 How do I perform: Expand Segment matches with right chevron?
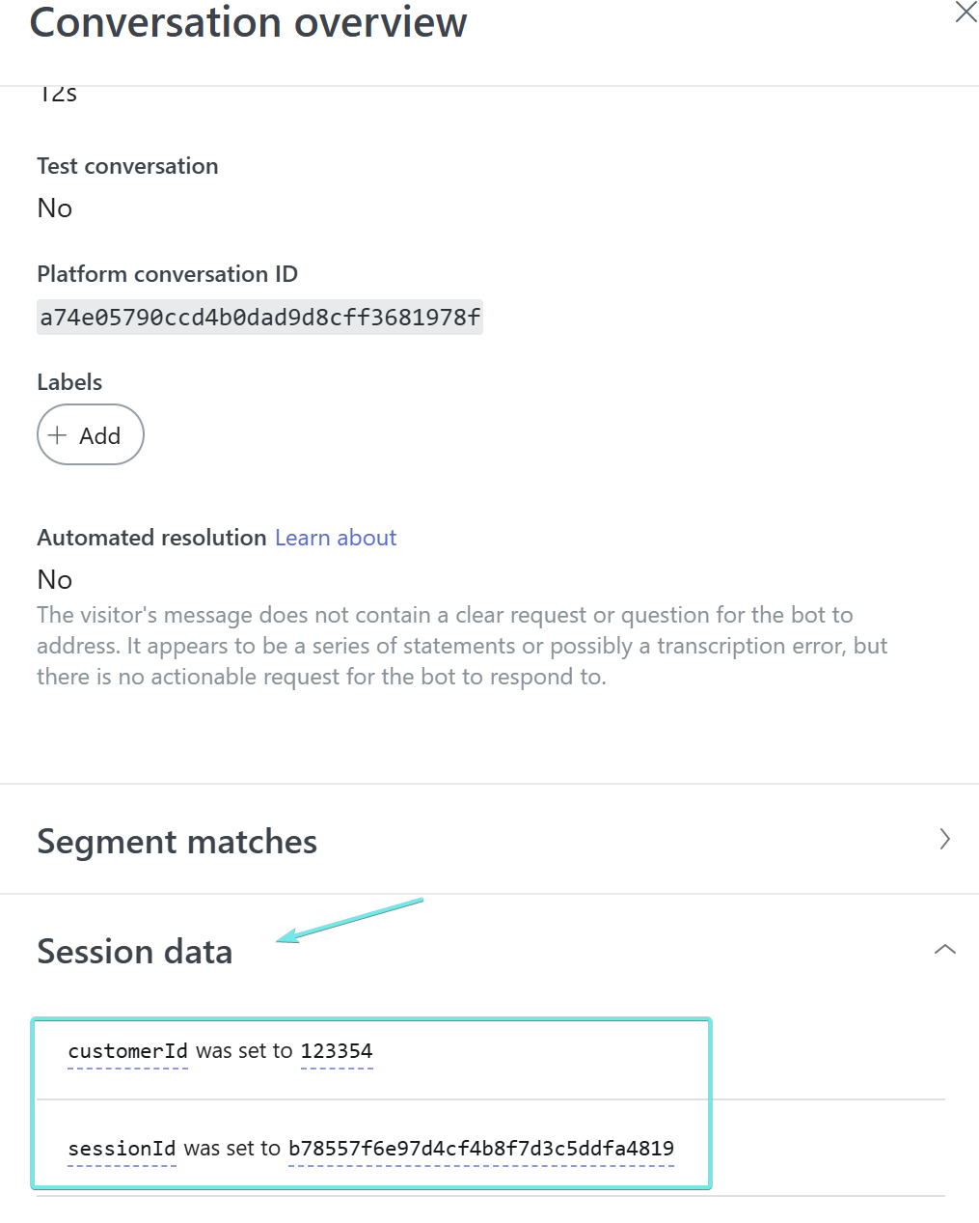click(x=945, y=839)
